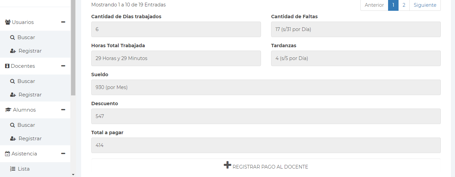Image resolution: width=455 pixels, height=177 pixels.
Task: Click REGISTRAR PAGO AL DOCENTE link
Action: pos(270,167)
